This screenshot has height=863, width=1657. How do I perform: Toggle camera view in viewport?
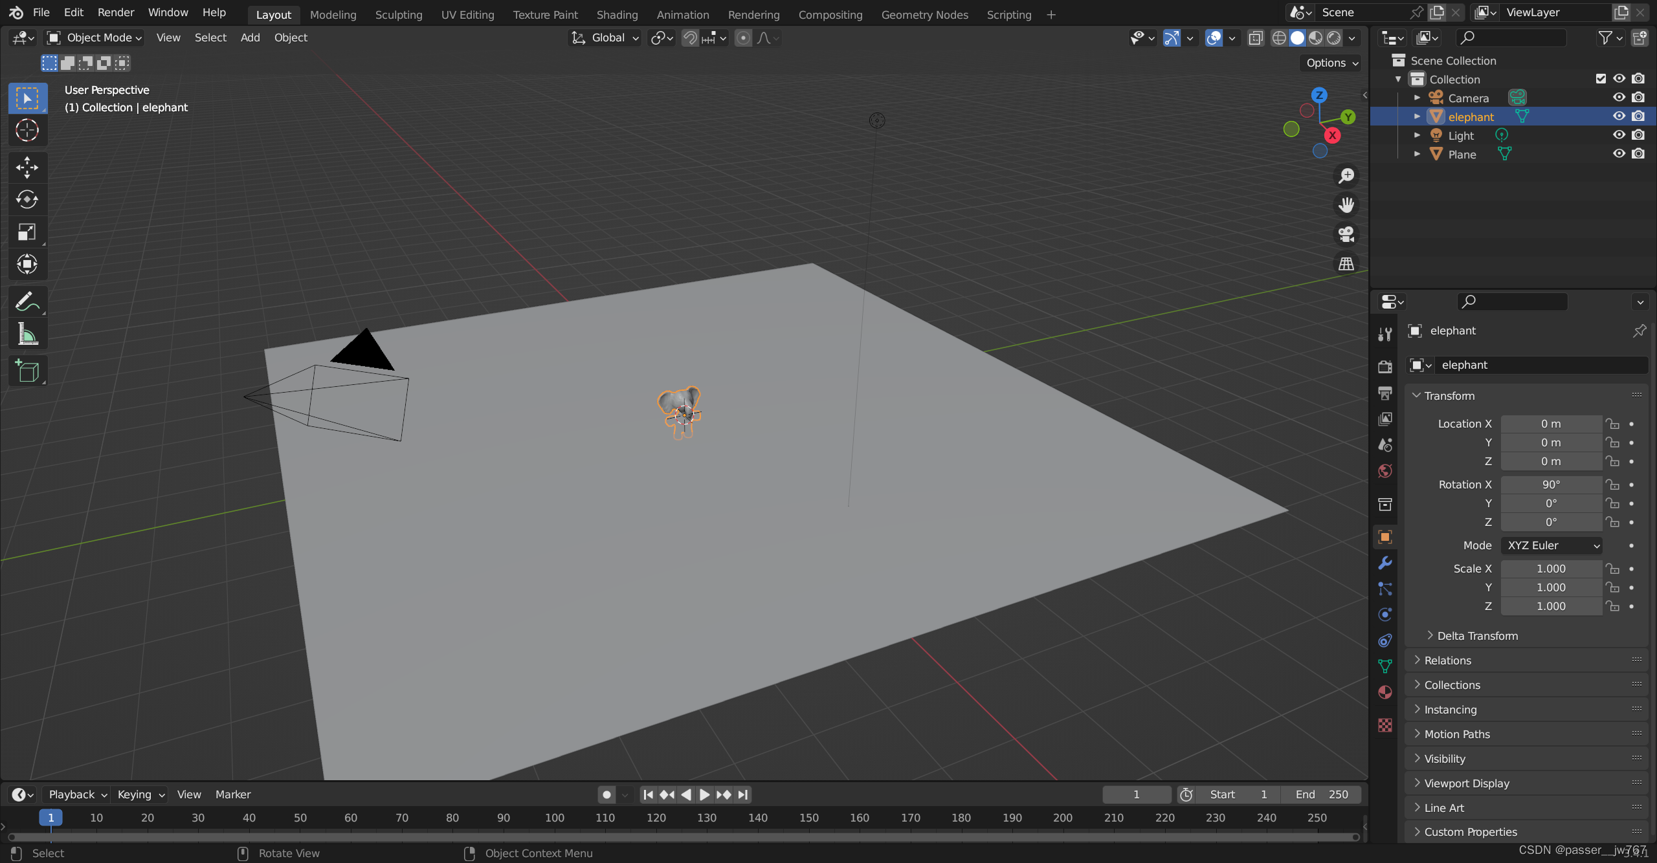[1346, 234]
